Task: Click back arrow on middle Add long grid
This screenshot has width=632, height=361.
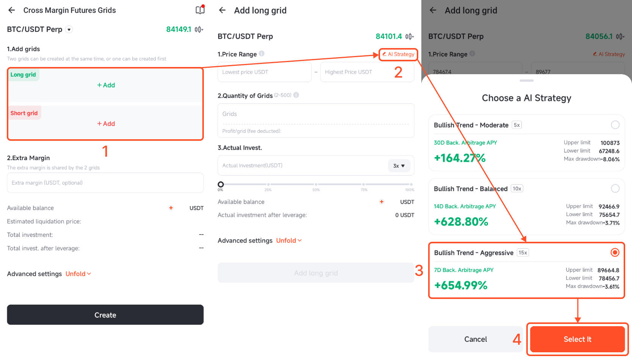Action: click(x=222, y=10)
